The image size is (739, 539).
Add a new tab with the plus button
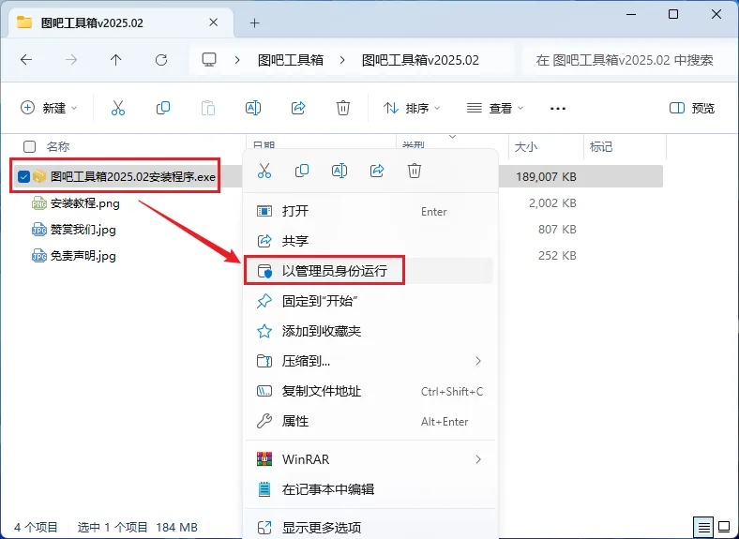pos(254,22)
